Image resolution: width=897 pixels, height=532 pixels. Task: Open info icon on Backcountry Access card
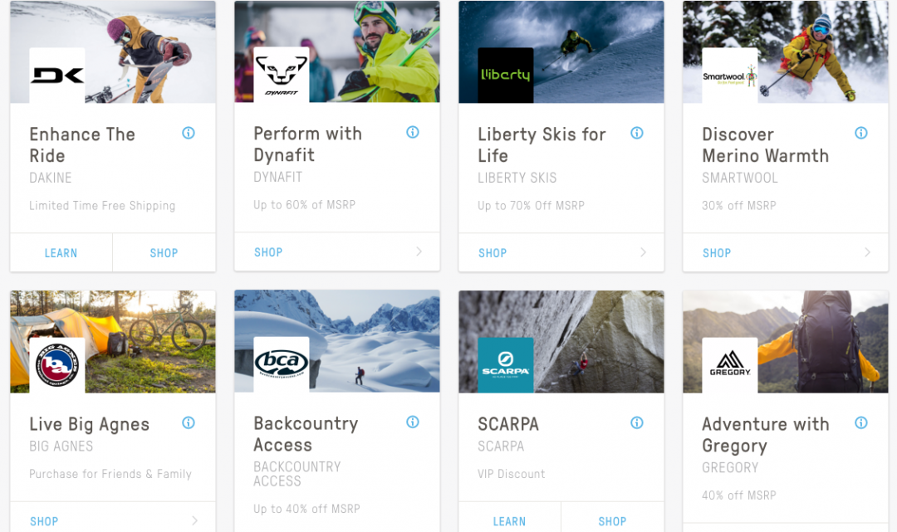(x=413, y=422)
